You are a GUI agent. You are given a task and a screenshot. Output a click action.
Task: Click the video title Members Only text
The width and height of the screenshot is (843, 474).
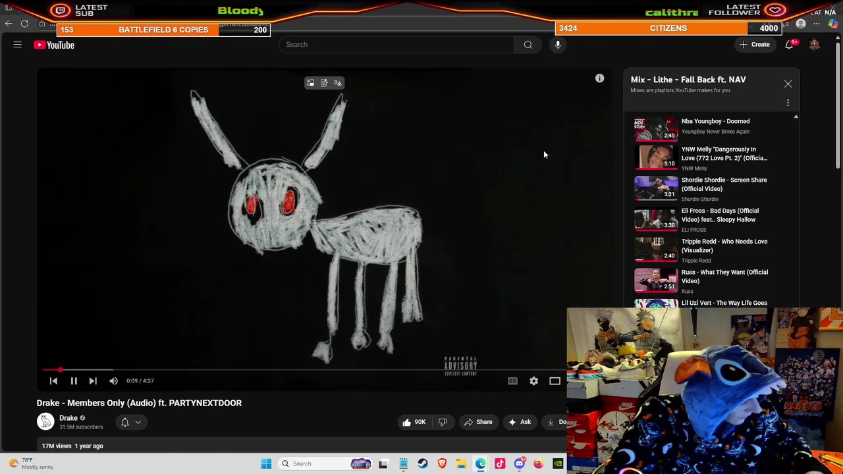coord(139,403)
